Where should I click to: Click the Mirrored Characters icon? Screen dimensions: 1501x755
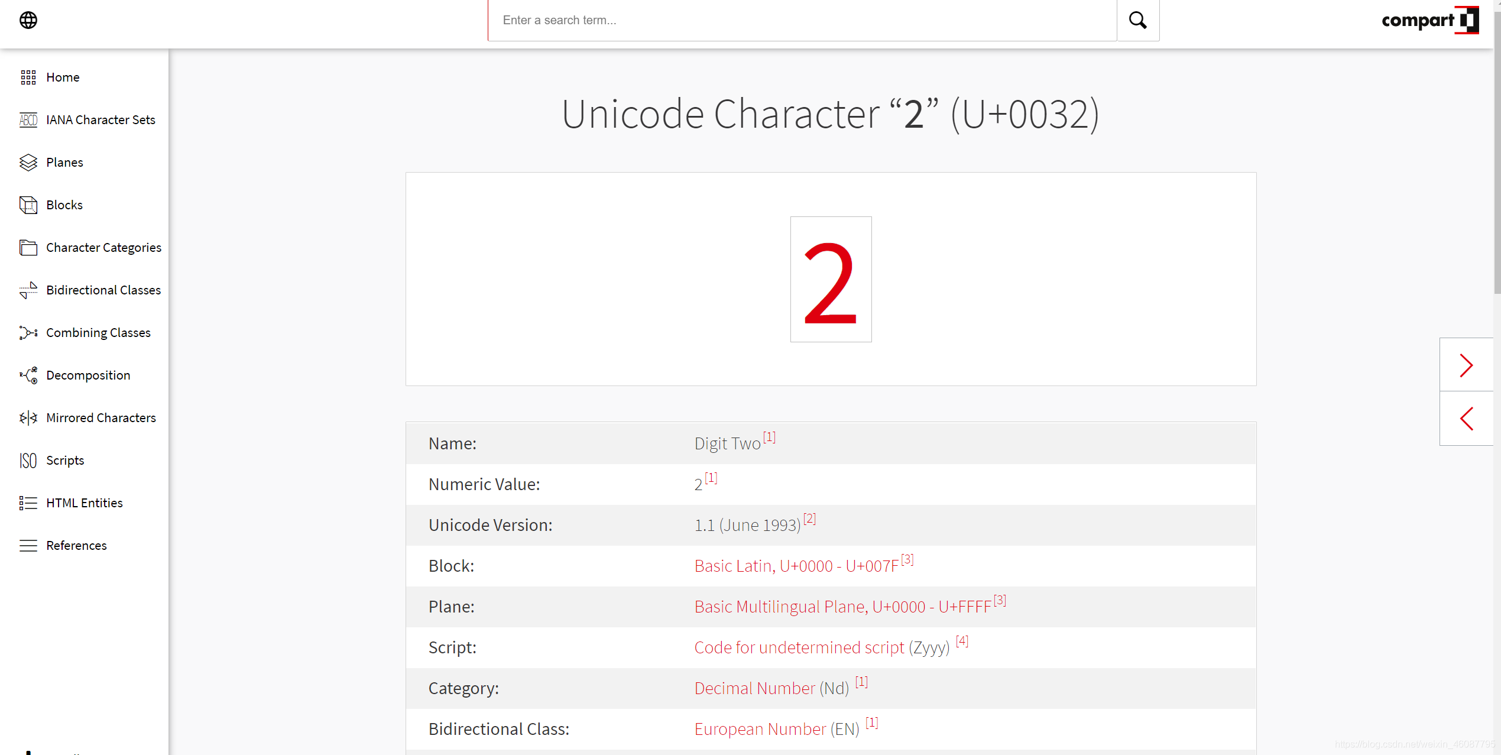point(28,417)
